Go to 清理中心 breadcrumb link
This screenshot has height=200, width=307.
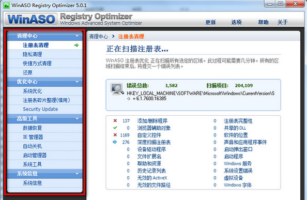pyautogui.click(x=99, y=36)
